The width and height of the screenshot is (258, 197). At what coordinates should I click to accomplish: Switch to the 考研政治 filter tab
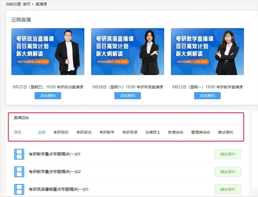[84, 132]
